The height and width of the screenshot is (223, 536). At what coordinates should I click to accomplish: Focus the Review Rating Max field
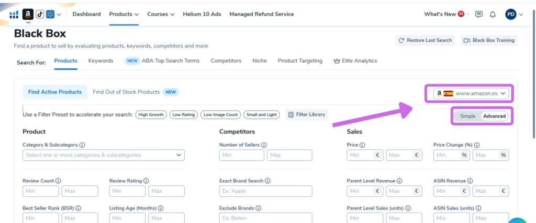166,191
